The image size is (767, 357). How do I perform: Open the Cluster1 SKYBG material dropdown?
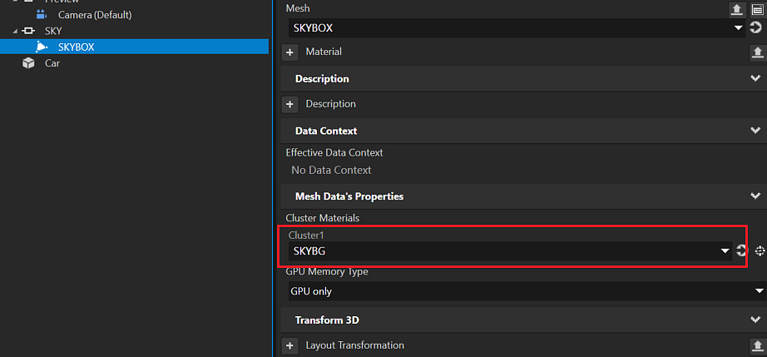[x=726, y=250]
